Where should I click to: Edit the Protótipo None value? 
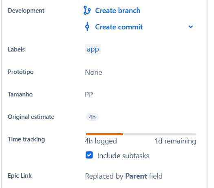pyautogui.click(x=93, y=72)
